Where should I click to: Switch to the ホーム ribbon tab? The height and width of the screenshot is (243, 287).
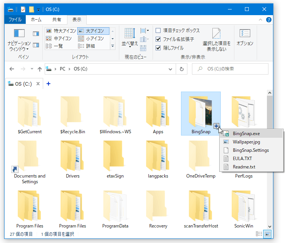(36, 20)
